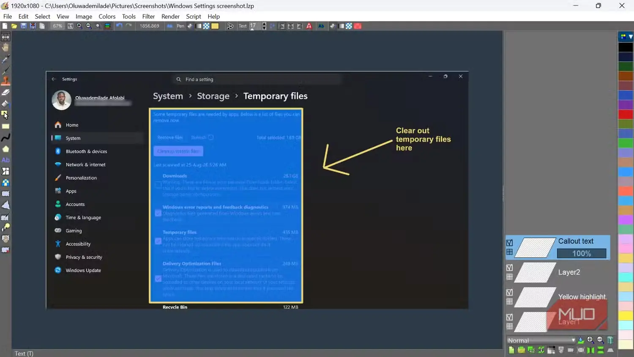Click the toolbar zoom in magnifier

pos(79,26)
